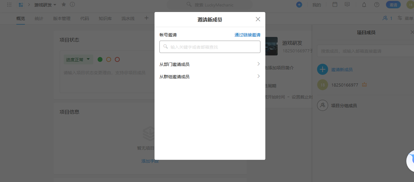
Task: Open the messages comment icon in top bar
Action: [347, 5]
